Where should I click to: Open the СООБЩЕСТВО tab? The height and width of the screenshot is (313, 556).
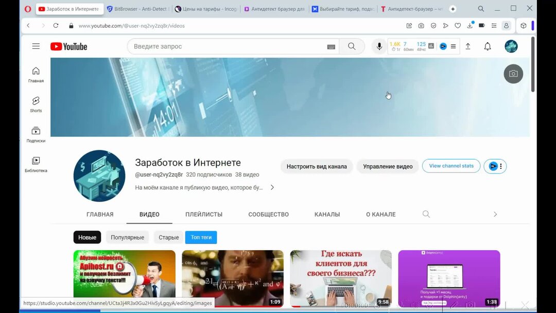pos(268,214)
